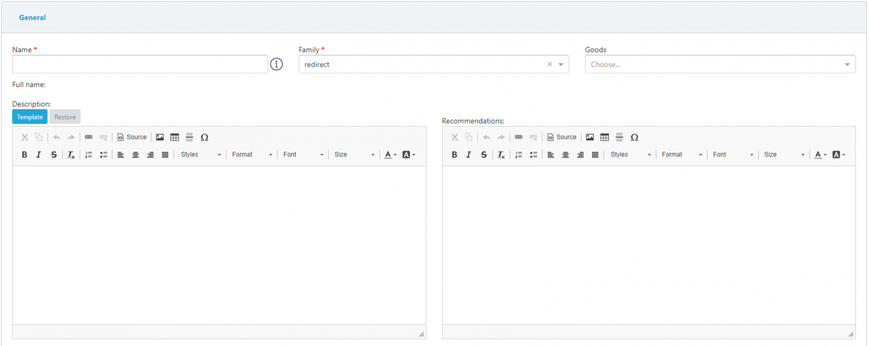Viewport: 869px width, 346px height.
Task: Insert image in Recommendations editor
Action: 590,137
